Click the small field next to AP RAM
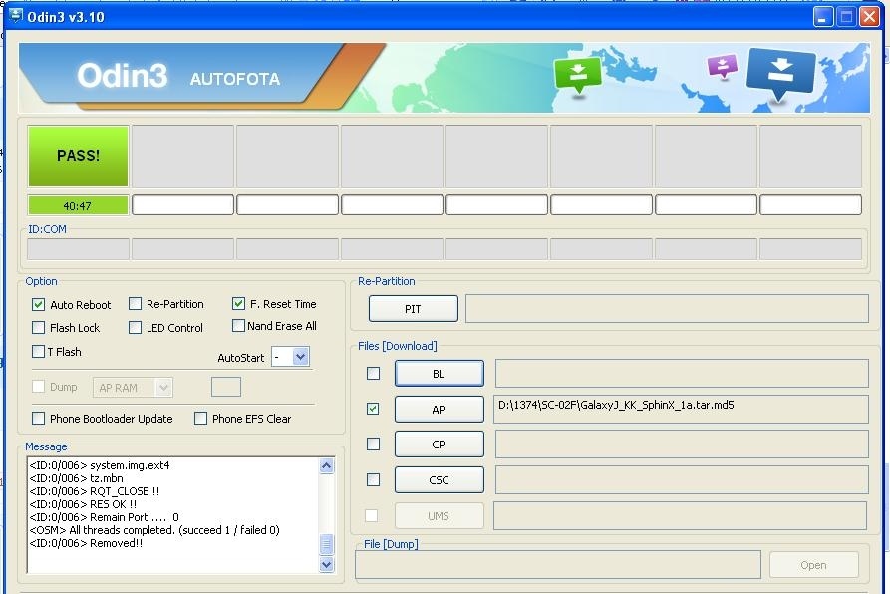Screen dimensions: 890x594 (x=226, y=387)
